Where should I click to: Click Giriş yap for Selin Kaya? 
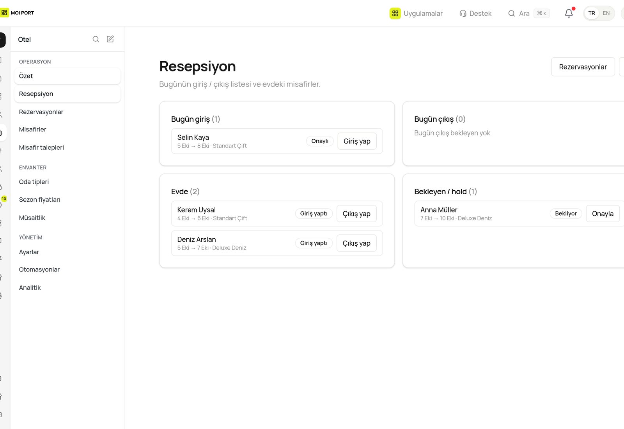coord(357,141)
